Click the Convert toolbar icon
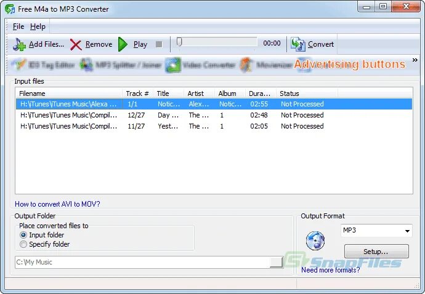 [x=298, y=44]
